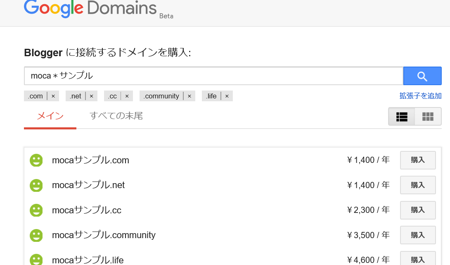450x265 pixels.
Task: Select the mocaサンプル.community domain name
Action: [104, 235]
